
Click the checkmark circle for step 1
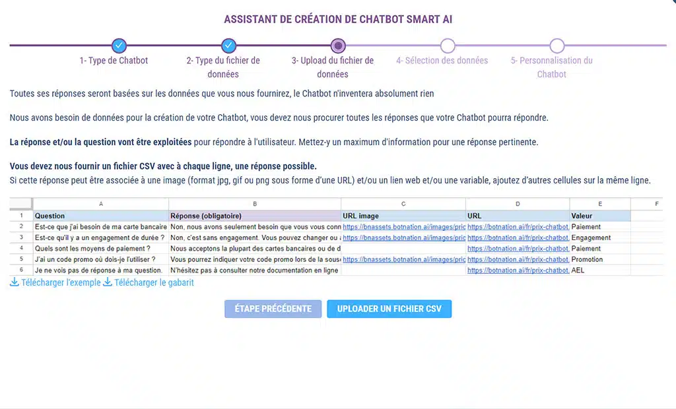[119, 46]
